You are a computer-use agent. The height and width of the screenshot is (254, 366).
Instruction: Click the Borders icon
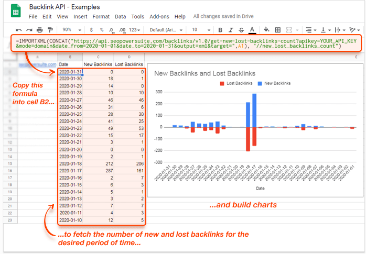tap(277, 30)
